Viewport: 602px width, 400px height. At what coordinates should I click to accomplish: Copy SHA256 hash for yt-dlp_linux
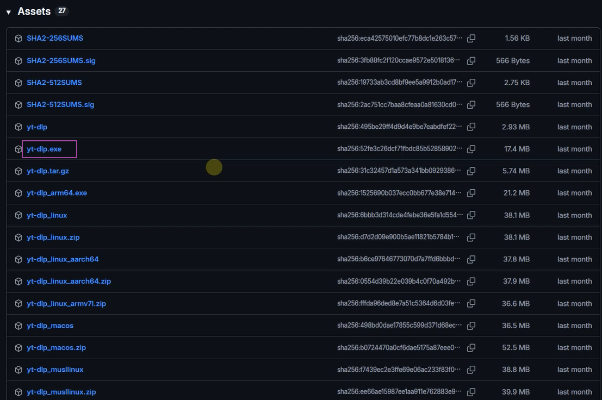click(x=471, y=215)
